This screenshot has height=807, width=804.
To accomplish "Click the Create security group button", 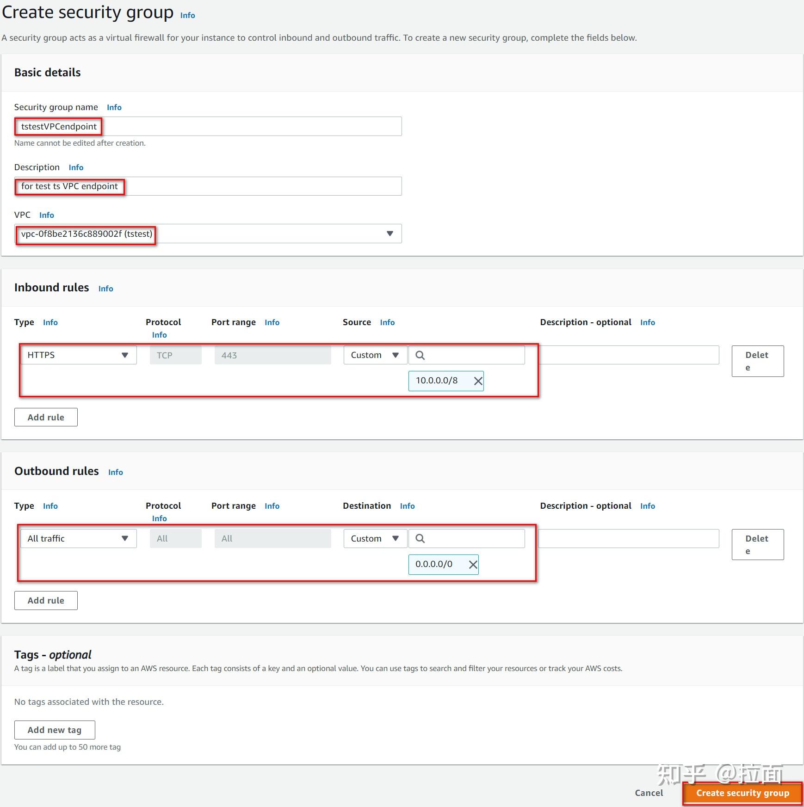I will (x=742, y=793).
